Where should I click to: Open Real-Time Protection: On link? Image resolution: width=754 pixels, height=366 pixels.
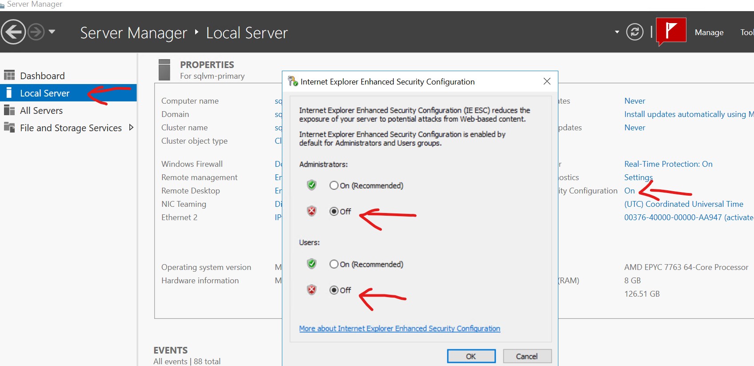point(668,164)
